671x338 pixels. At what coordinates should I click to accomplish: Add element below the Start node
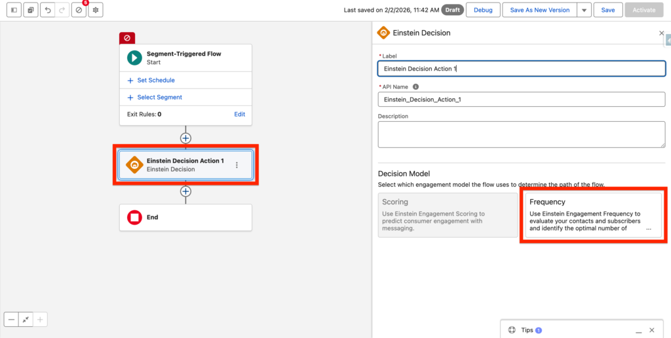tap(185, 138)
